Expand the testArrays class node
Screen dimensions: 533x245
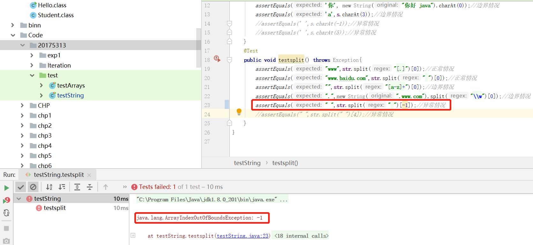coord(41,85)
